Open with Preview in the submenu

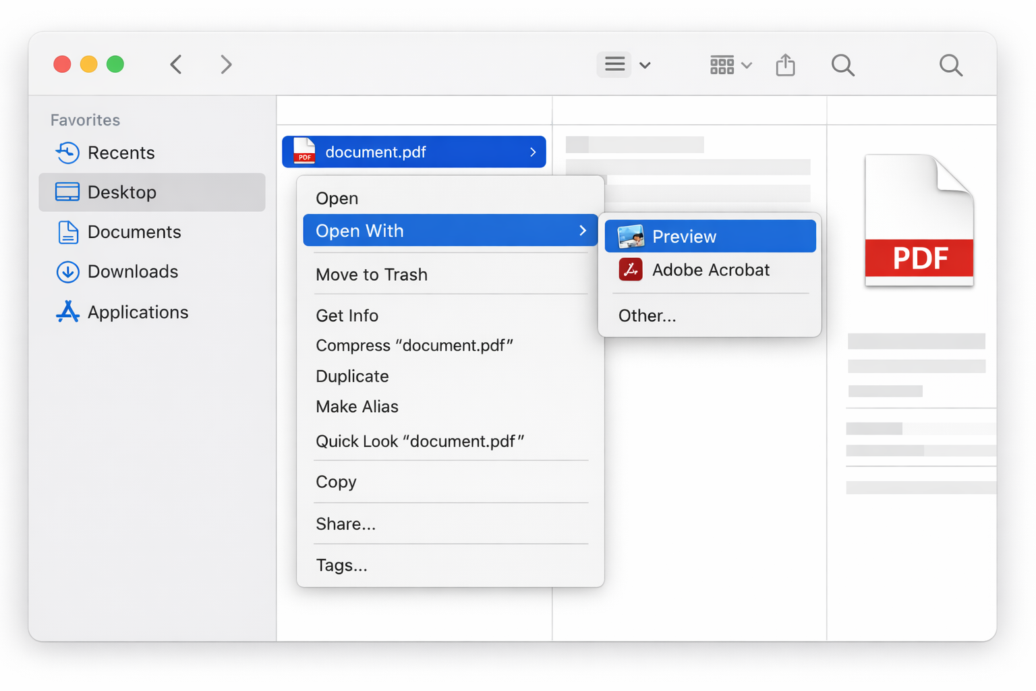710,236
